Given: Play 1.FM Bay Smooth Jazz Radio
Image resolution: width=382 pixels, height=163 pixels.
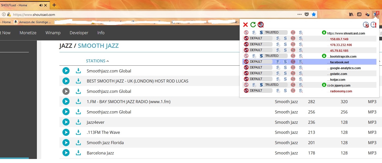Looking at the screenshot, I should [x=66, y=102].
